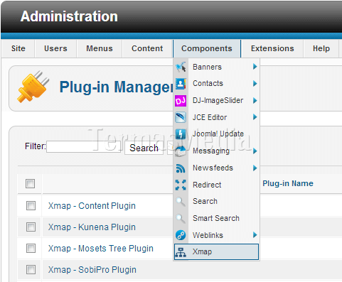The image size is (342, 282).
Task: Expand the Contacts submenu arrow
Action: coord(255,83)
